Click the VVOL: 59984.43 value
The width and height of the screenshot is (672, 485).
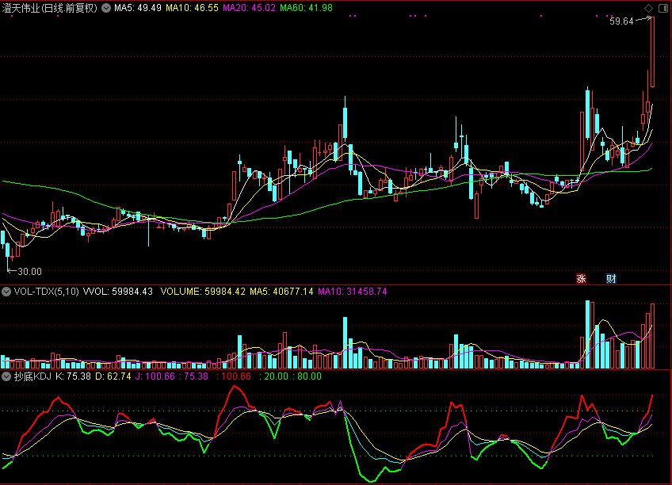[118, 292]
